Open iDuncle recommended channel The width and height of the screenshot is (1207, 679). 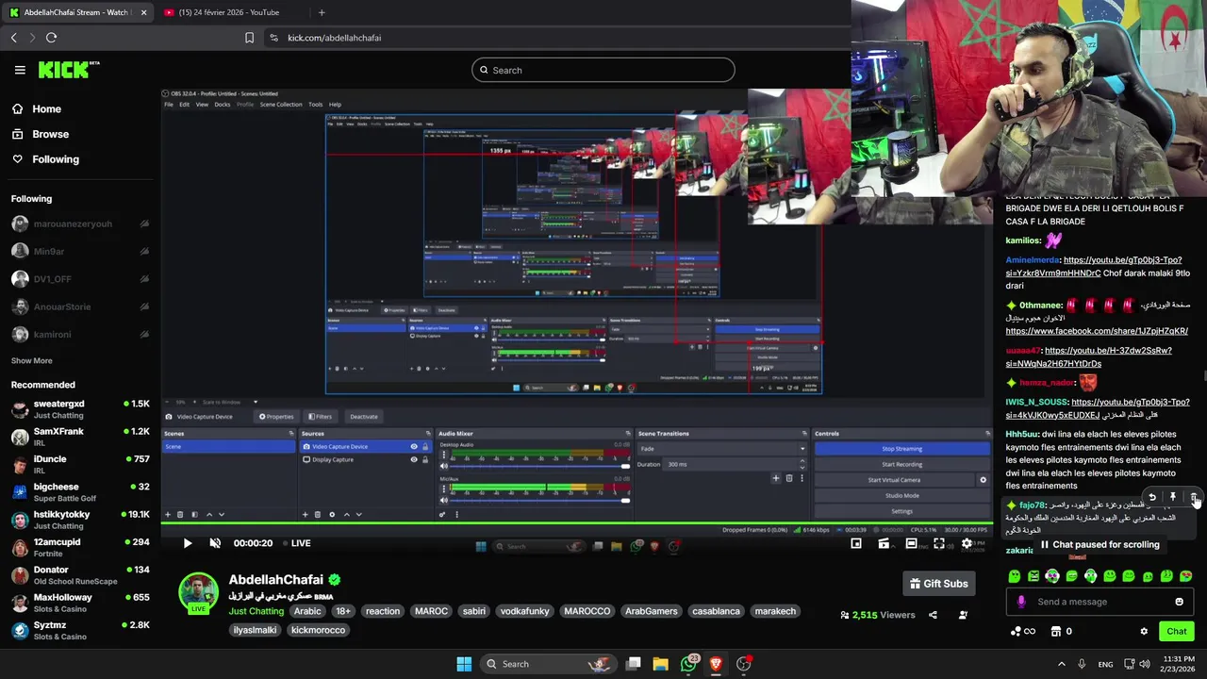pyautogui.click(x=80, y=464)
